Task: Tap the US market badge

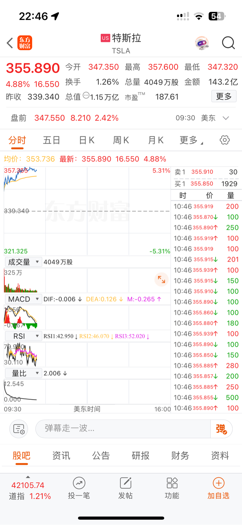Action: coord(105,38)
